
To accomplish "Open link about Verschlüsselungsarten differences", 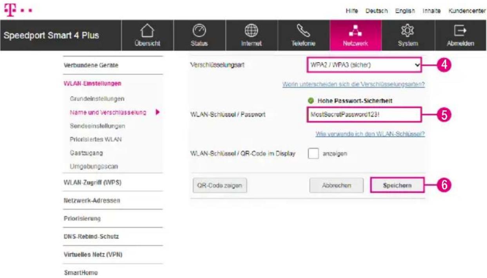I will (354, 84).
